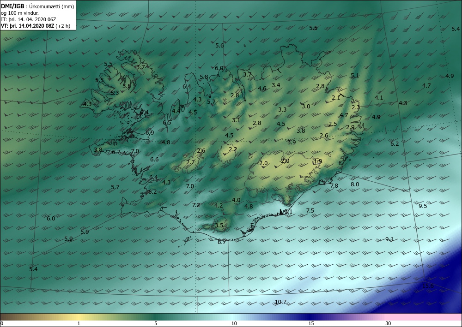This screenshot has width=462, height=327.
Task: Click the colour scale label '10'
Action: pos(234,323)
